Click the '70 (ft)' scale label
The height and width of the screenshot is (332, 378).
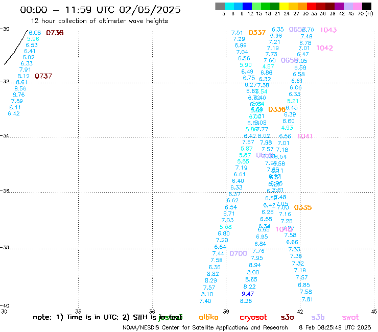click(365, 13)
